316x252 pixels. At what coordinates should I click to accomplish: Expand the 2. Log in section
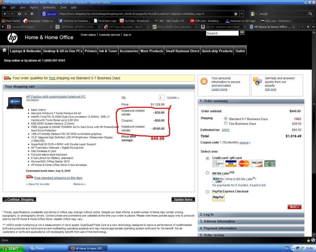pyautogui.click(x=251, y=215)
